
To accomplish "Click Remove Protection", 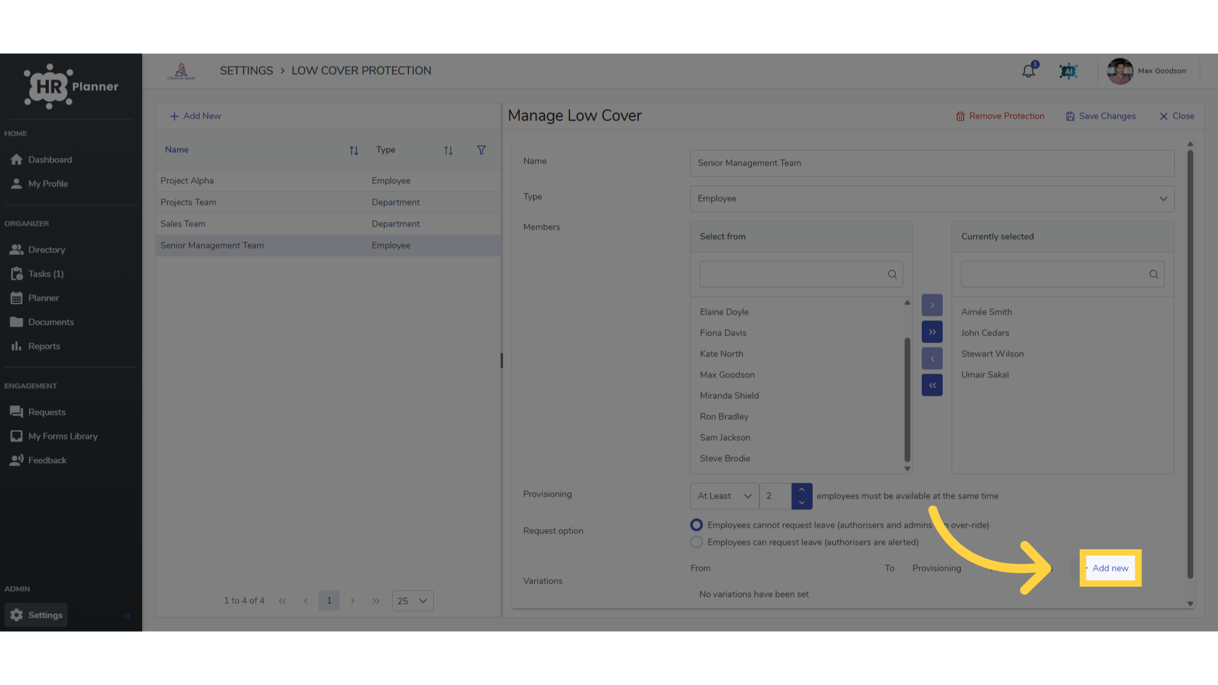I will pos(1000,116).
